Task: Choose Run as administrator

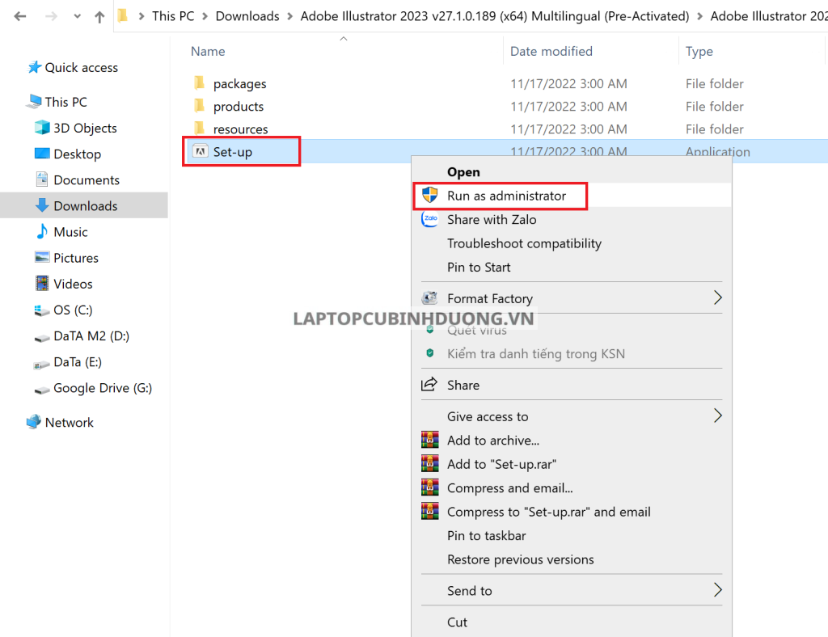Action: coord(506,196)
